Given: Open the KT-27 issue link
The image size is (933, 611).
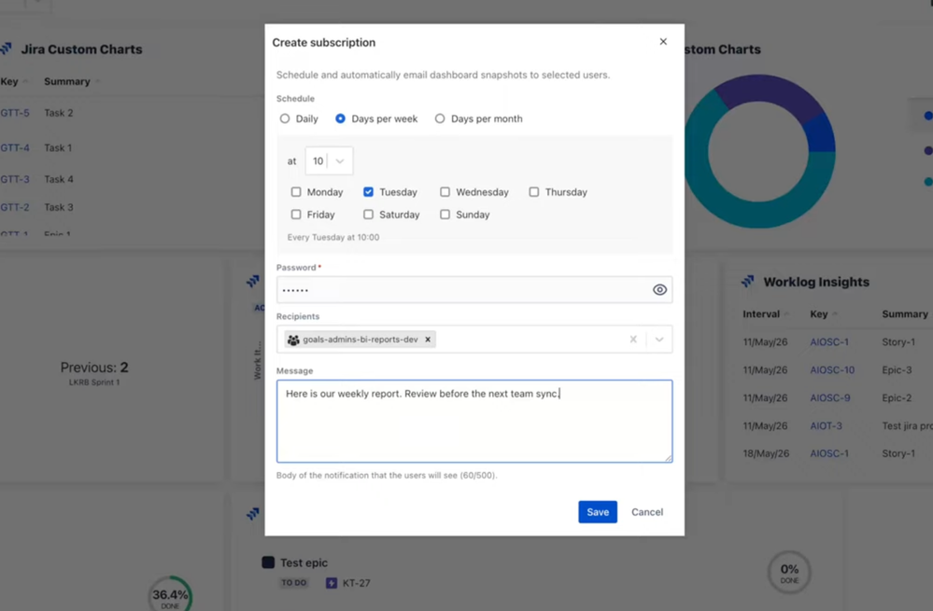Looking at the screenshot, I should (357, 583).
